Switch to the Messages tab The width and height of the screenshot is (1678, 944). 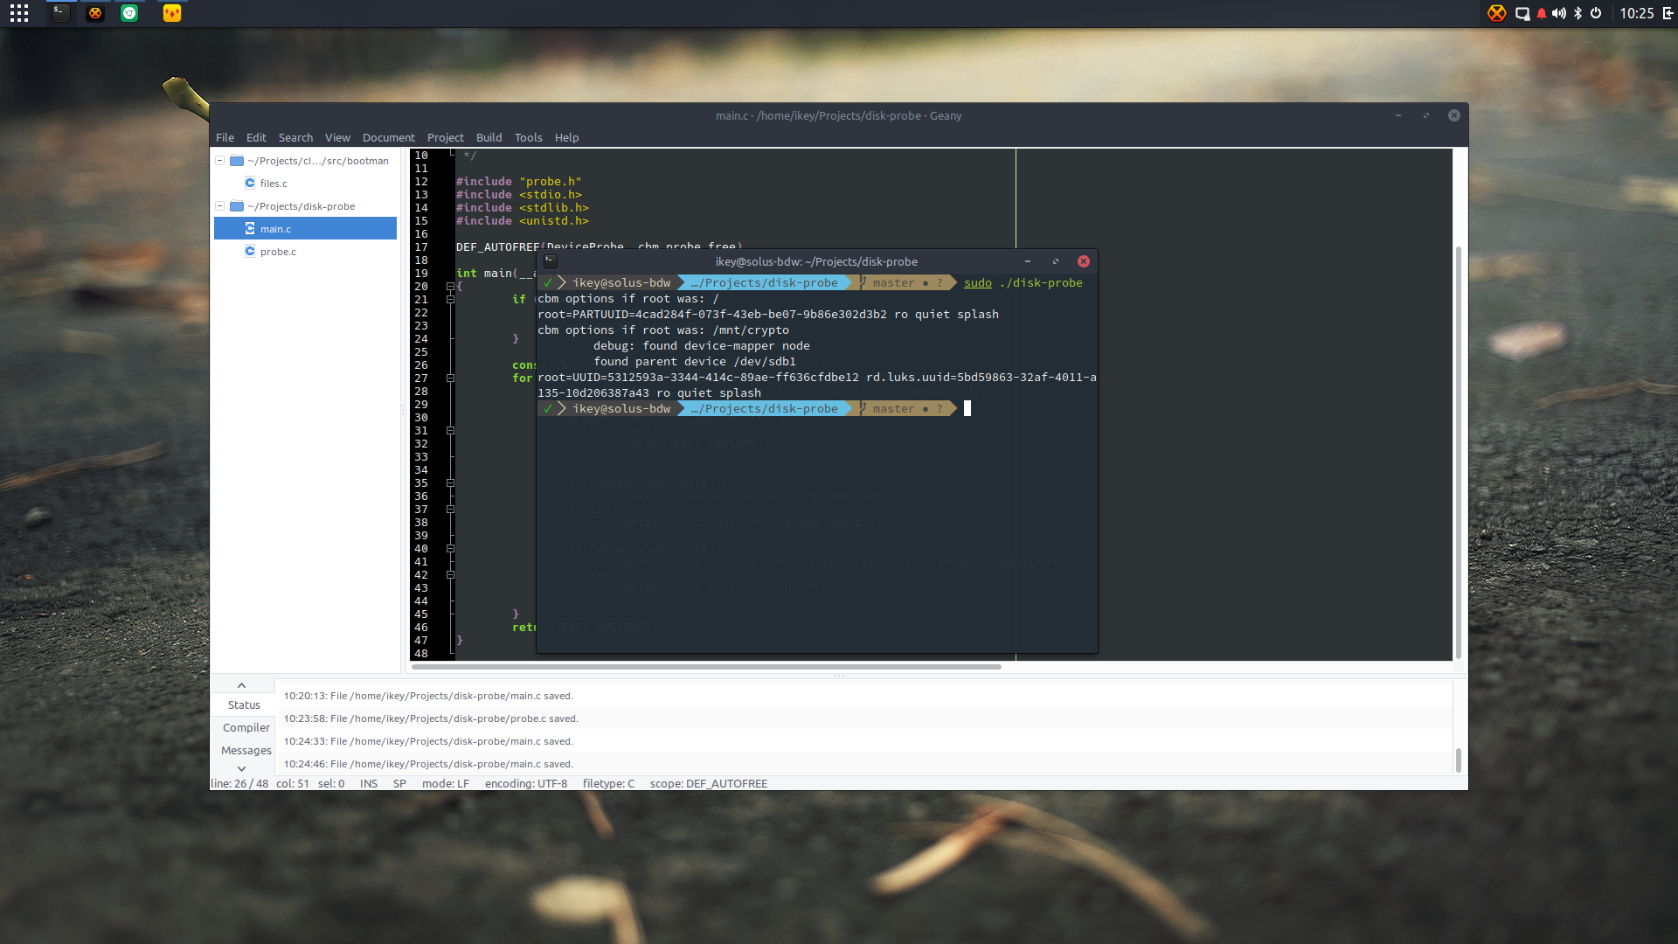click(246, 750)
